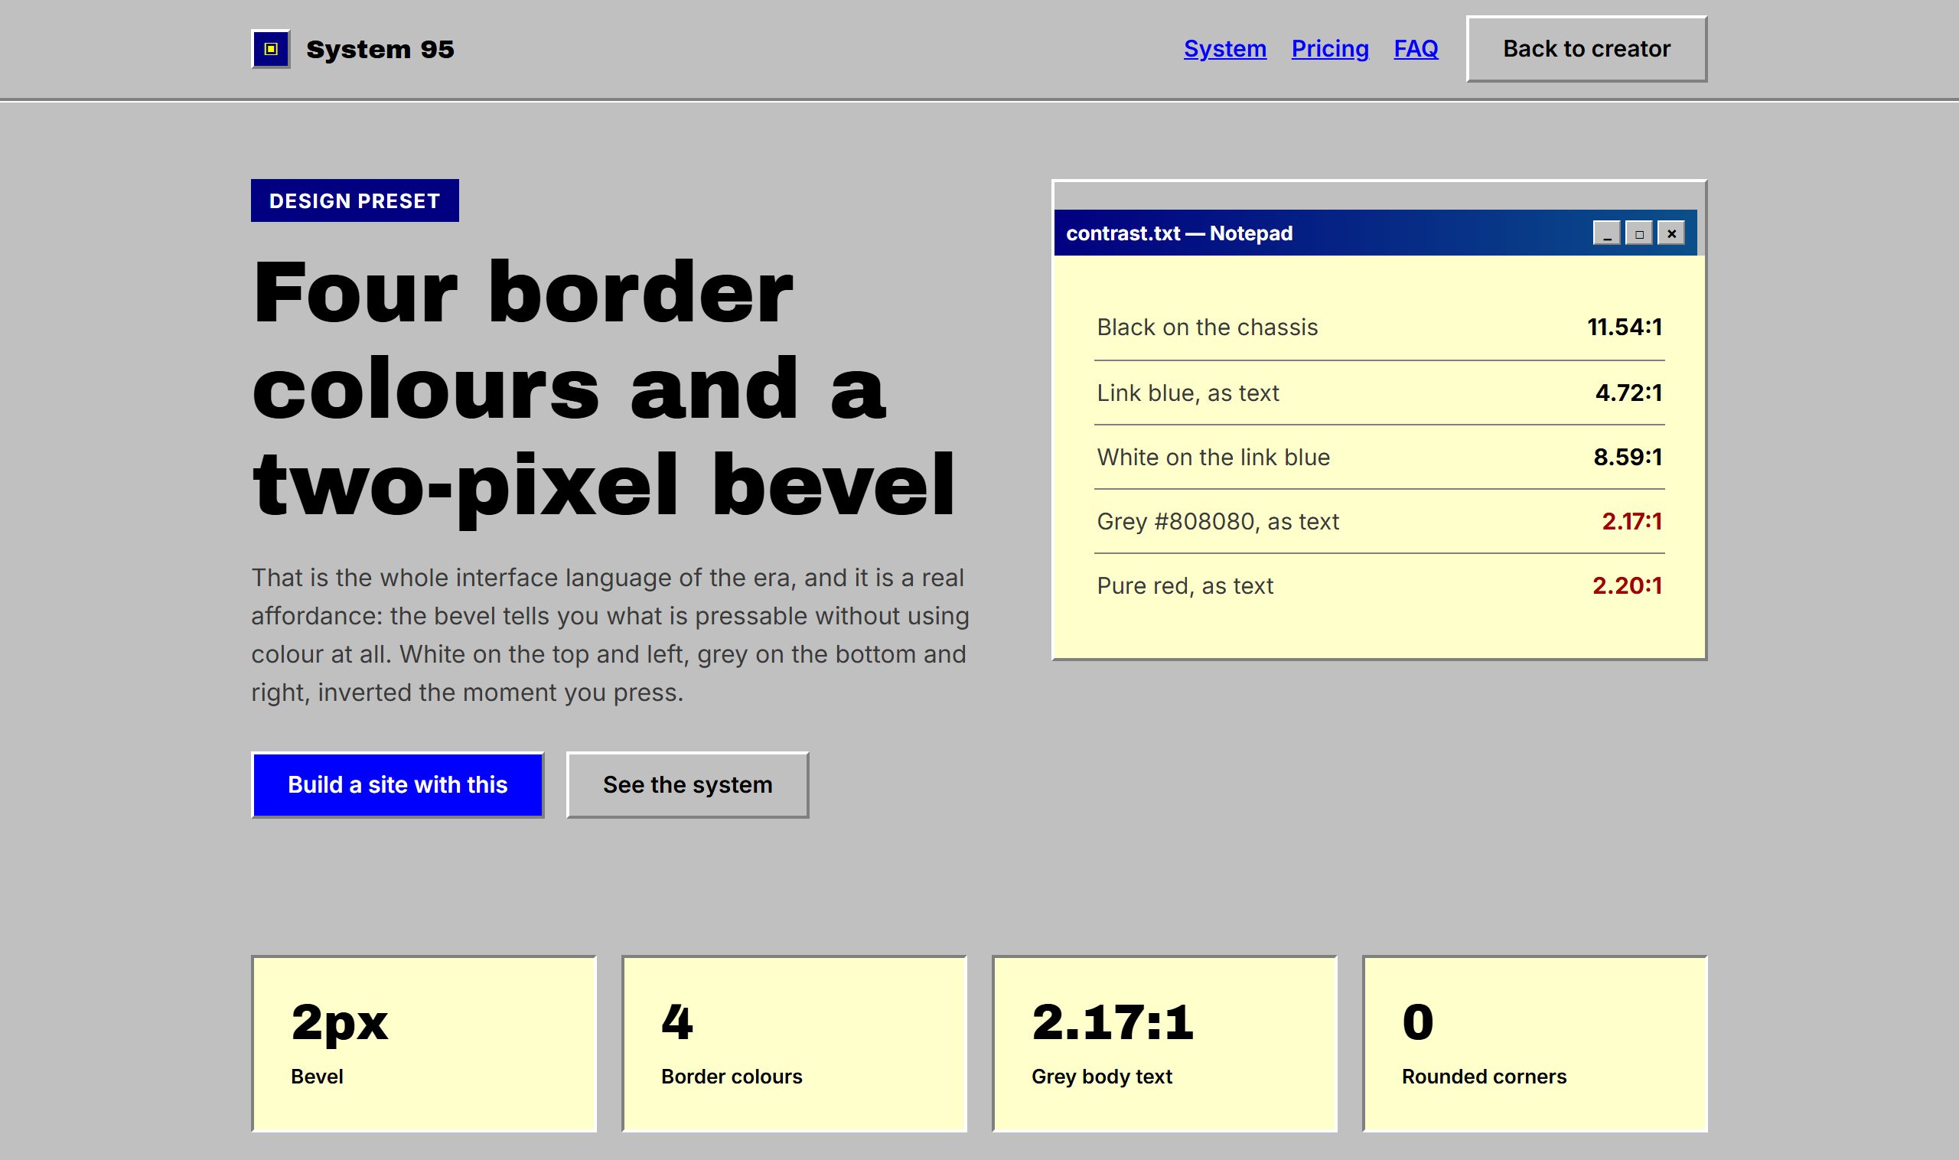Viewport: 1959px width, 1160px height.
Task: Click the close X icon in the Notepad titlebar
Action: [1671, 233]
